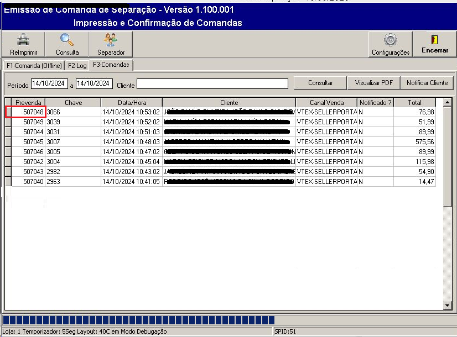
Task: Click into the Cliente search field
Action: click(212, 84)
